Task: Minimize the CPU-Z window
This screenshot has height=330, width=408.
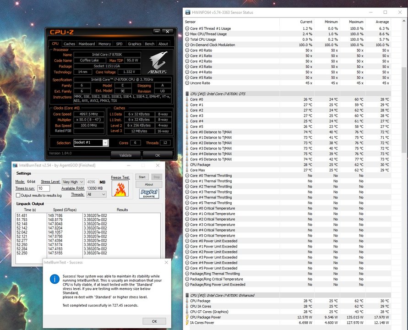Action: (157, 32)
